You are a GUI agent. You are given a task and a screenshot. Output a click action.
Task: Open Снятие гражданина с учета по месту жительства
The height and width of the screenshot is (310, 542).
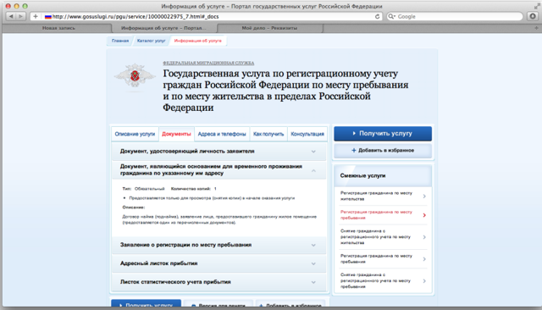375,237
